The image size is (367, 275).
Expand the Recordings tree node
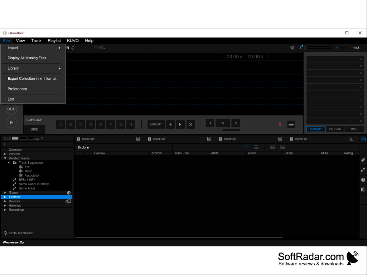pos(5,210)
